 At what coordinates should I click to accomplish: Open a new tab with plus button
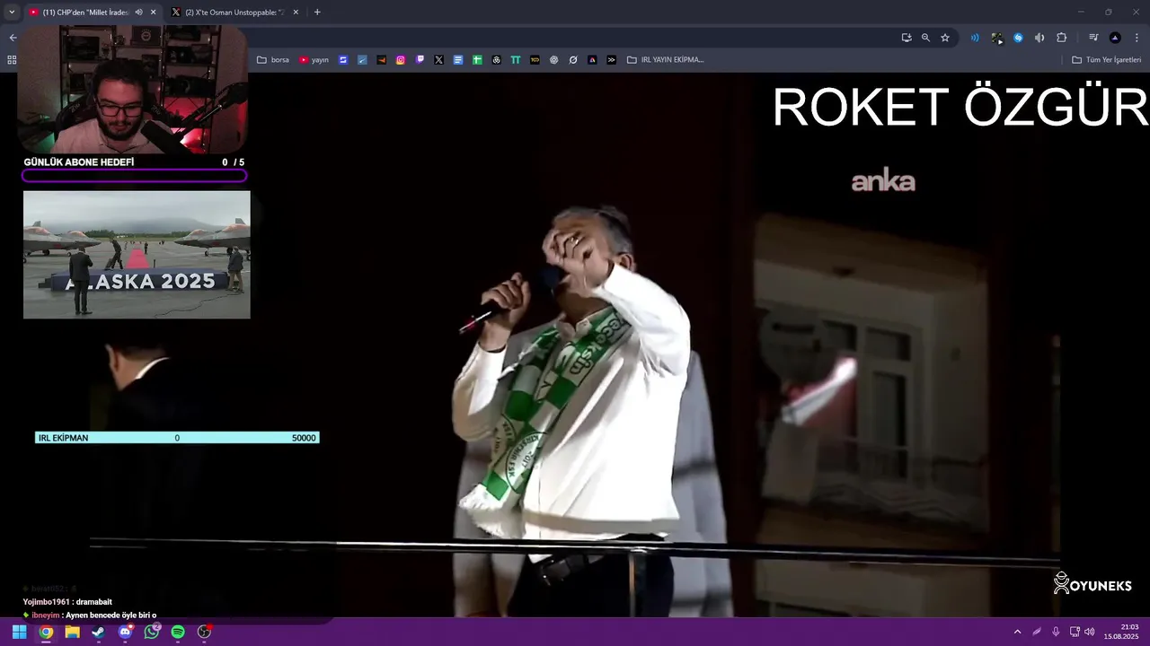click(317, 13)
